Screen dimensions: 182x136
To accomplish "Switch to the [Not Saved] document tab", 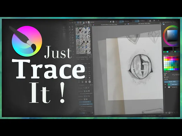I will tap(144, 24).
